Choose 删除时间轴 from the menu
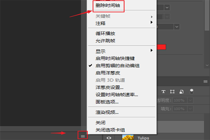This screenshot has width=210, height=140. click(108, 6)
